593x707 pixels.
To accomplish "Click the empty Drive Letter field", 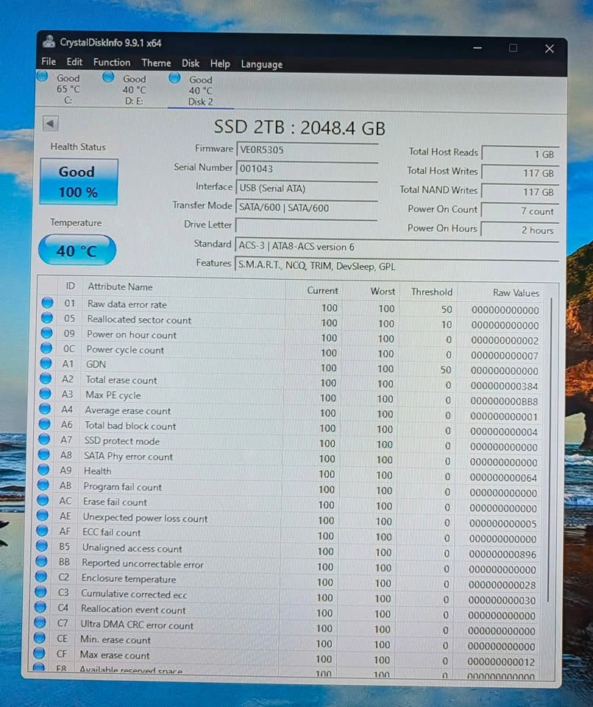I will [x=306, y=225].
